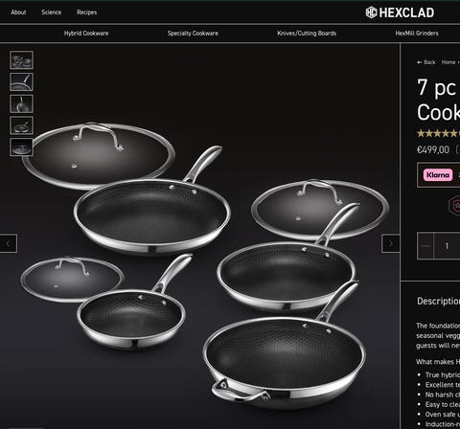Viewport: 460px width, 429px height.
Task: Open HexMill Grinders category
Action: 417,34
